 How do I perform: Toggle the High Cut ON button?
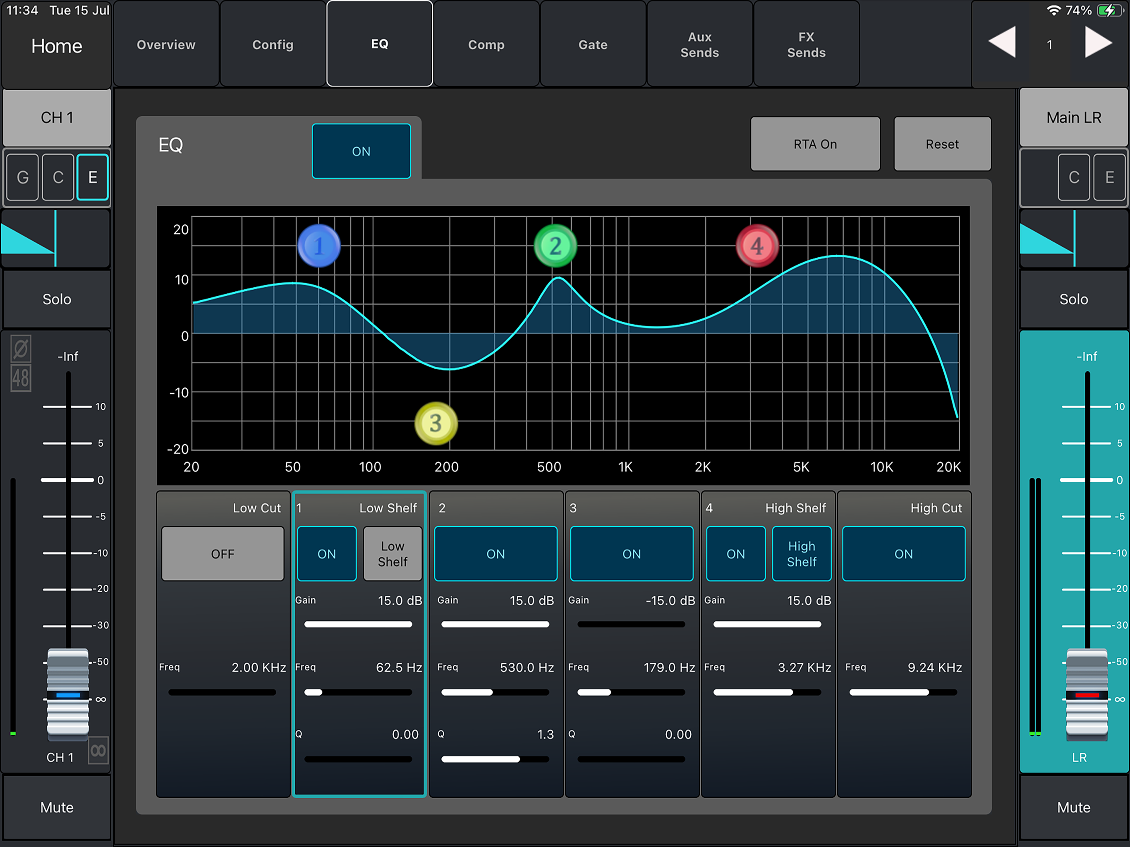(x=904, y=554)
